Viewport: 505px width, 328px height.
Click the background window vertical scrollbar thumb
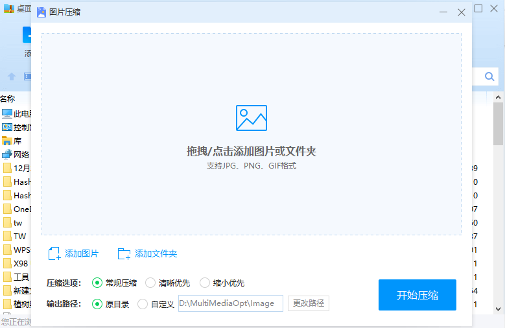tap(499, 124)
